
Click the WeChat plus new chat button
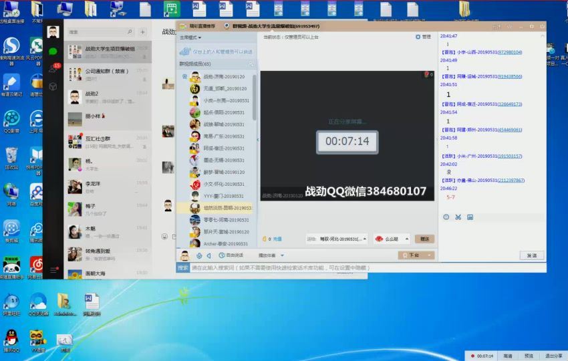(x=143, y=32)
